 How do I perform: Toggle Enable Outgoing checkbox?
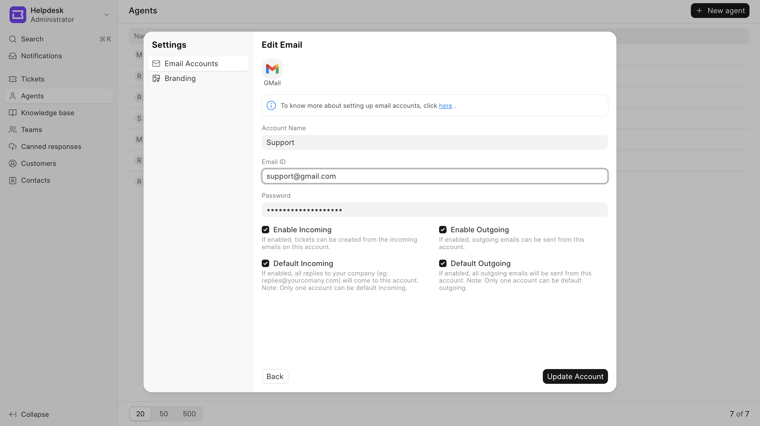click(443, 230)
